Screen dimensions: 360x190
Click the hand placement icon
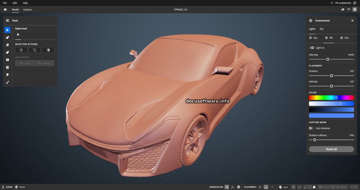(260, 187)
